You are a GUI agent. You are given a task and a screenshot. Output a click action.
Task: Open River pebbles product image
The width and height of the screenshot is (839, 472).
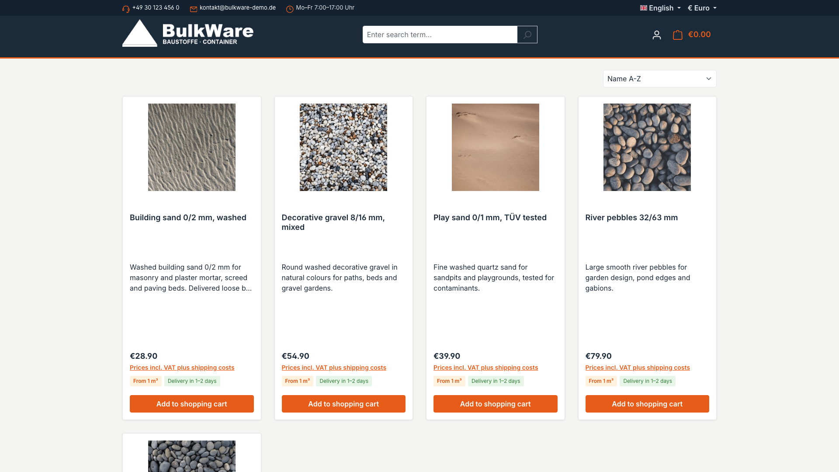pos(647,147)
